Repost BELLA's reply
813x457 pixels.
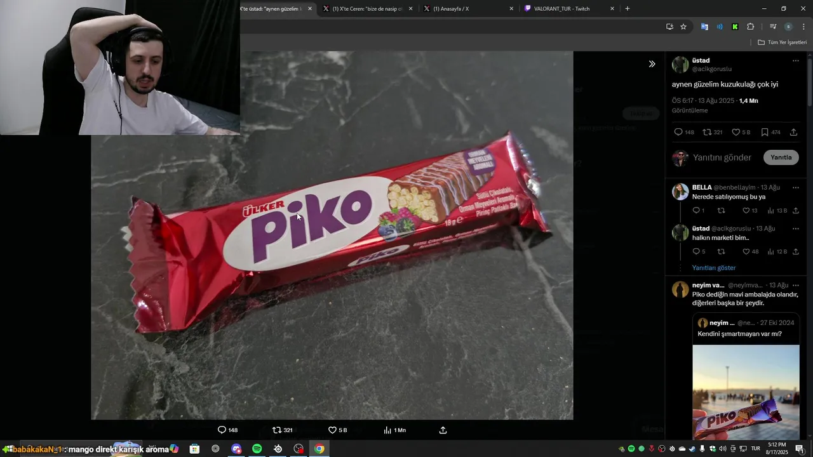[721, 211]
